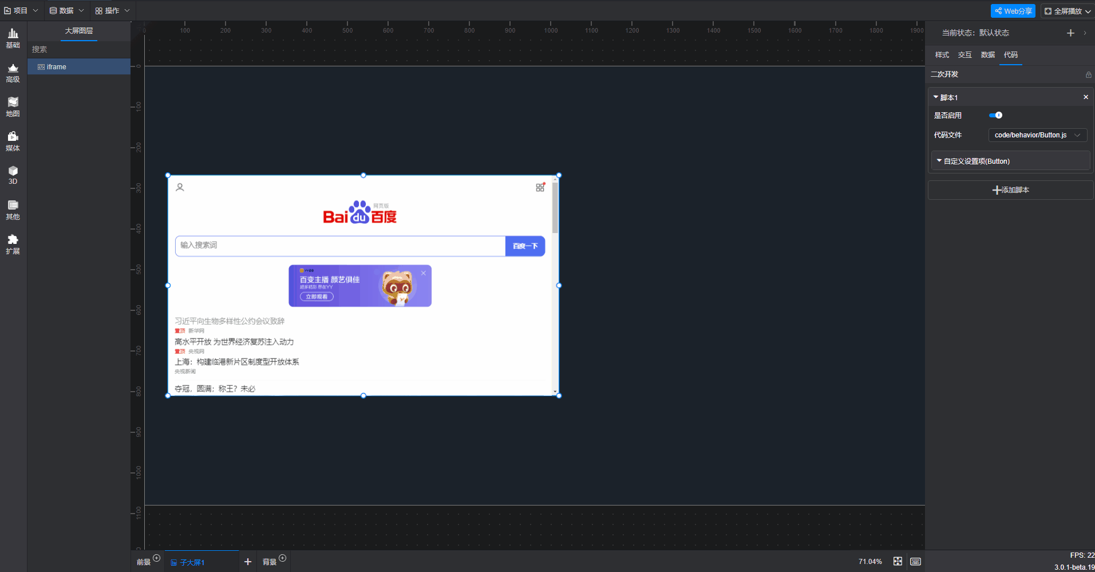This screenshot has width=1095, height=572.
Task: Open the 其他 components icon
Action: pos(13,210)
